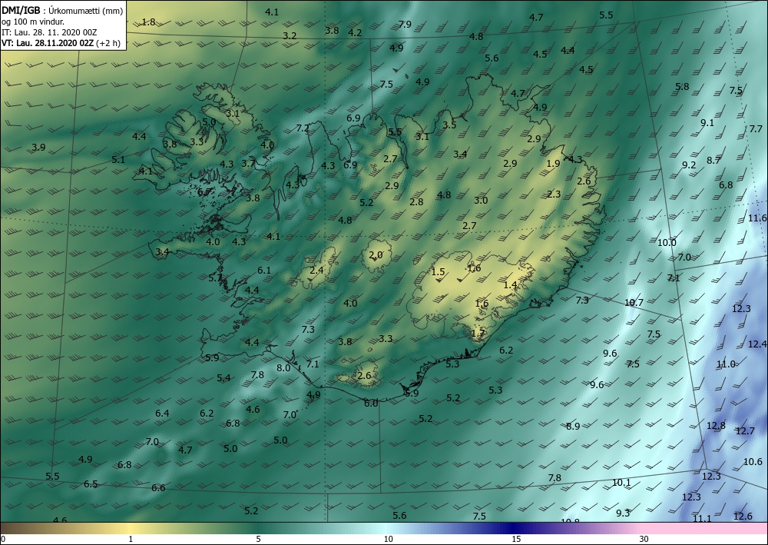Viewport: 768px width, 545px height.
Task: Click the map value 6.4
Action: click(162, 414)
